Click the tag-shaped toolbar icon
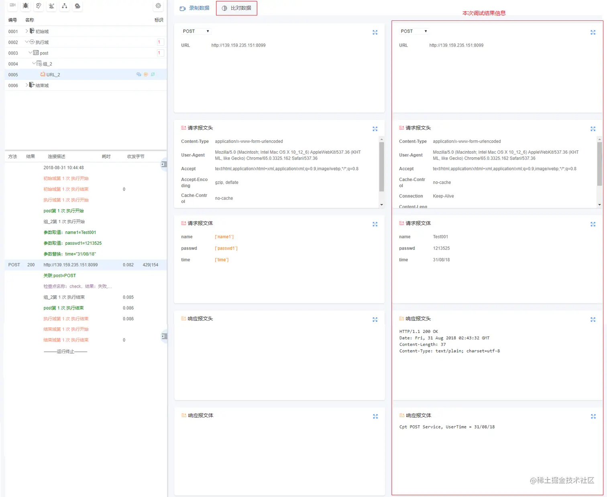 (x=39, y=6)
